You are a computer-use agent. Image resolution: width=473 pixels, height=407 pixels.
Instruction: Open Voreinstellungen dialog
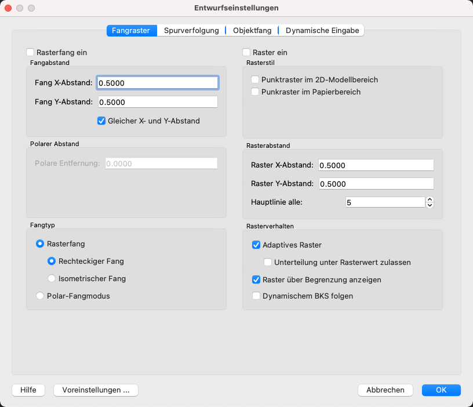(x=96, y=390)
